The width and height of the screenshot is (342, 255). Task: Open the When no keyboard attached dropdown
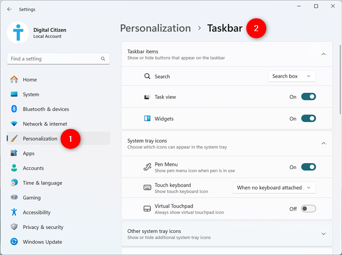pyautogui.click(x=274, y=188)
